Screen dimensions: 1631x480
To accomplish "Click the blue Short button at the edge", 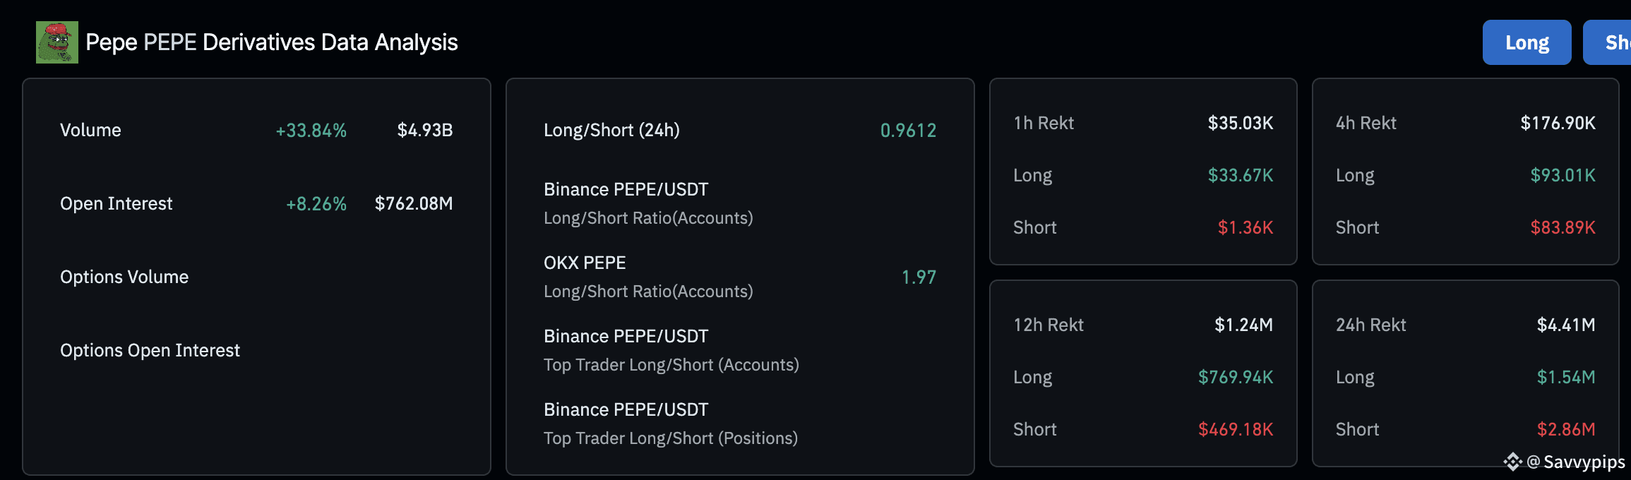I will (x=1608, y=42).
